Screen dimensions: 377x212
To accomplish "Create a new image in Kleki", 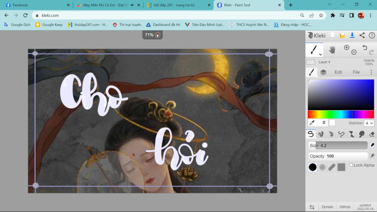I will pos(332,35).
